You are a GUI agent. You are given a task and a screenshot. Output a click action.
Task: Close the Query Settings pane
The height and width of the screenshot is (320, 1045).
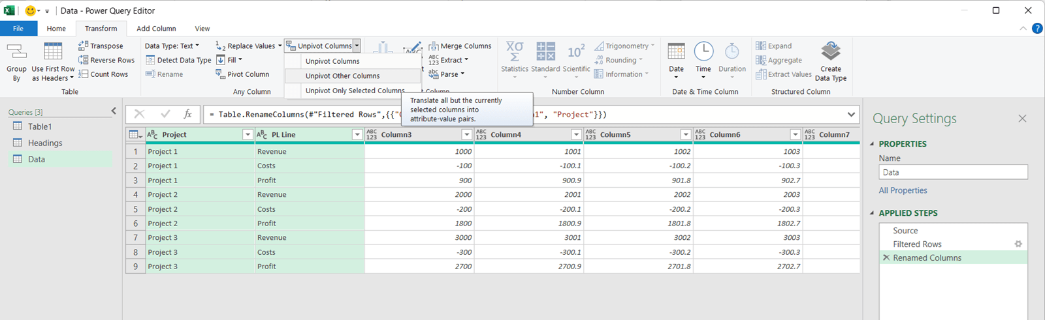point(1022,119)
